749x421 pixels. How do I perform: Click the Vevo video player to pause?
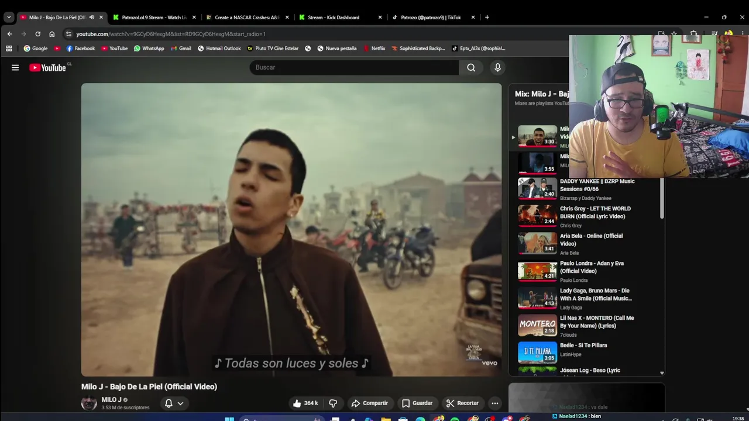click(291, 230)
